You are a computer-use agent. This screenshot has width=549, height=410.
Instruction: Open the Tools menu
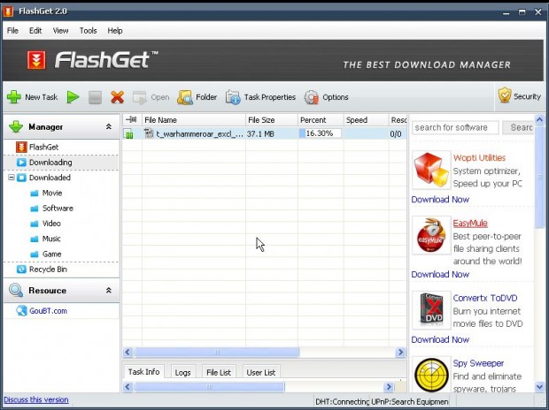click(x=88, y=31)
